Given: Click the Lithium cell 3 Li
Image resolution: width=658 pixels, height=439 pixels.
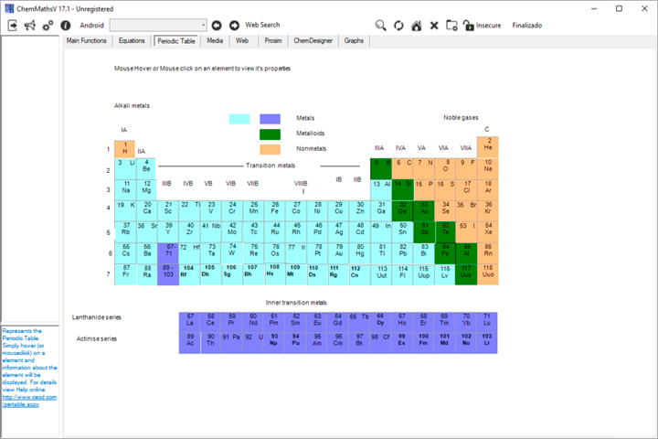Looking at the screenshot, I should [x=125, y=169].
